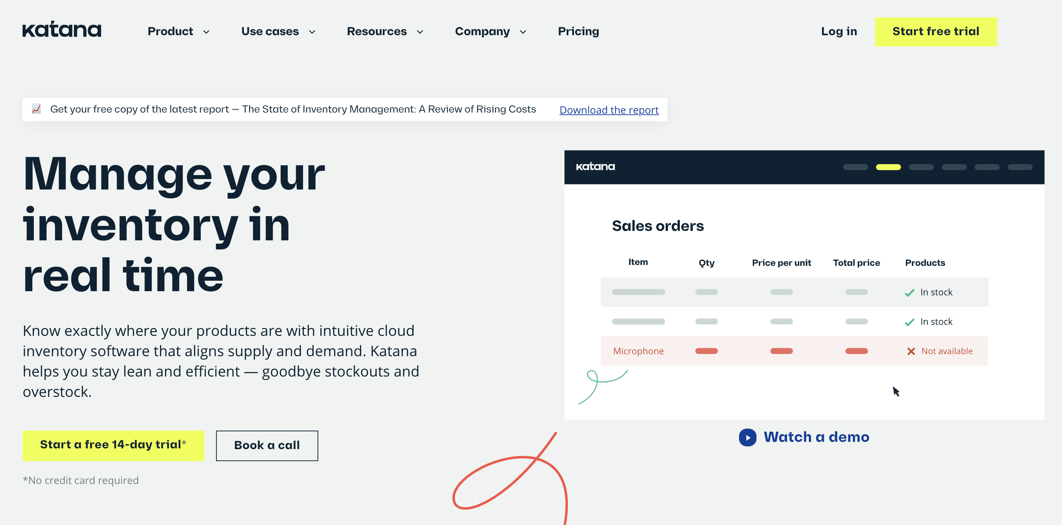
Task: Open the Download the report link
Action: [608, 110]
